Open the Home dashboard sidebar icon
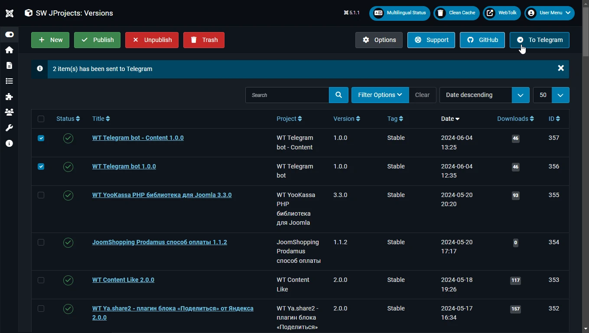The image size is (589, 333). coord(9,50)
